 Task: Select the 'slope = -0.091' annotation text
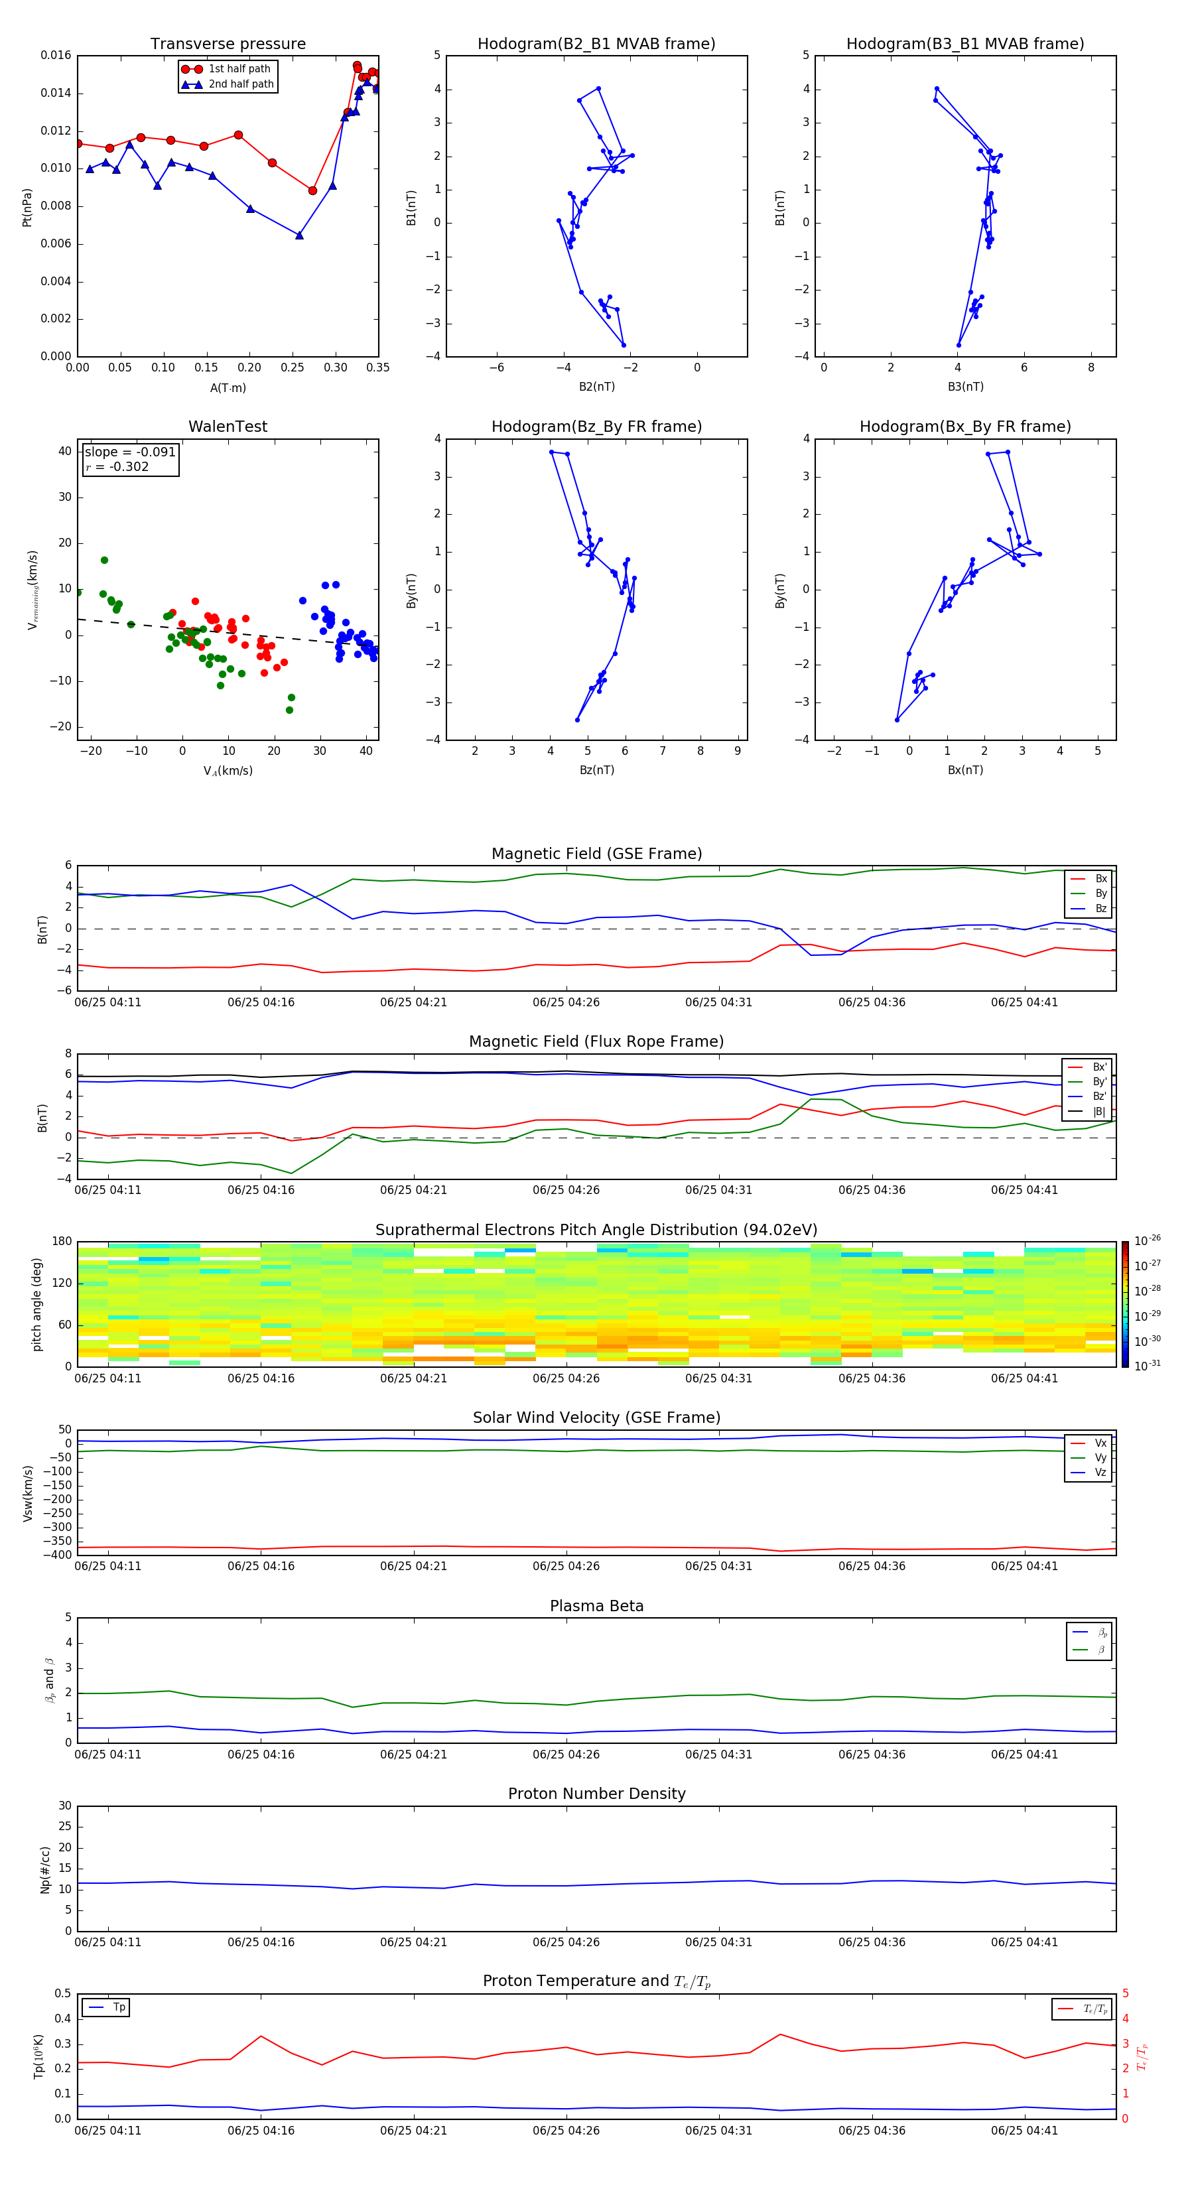(130, 452)
